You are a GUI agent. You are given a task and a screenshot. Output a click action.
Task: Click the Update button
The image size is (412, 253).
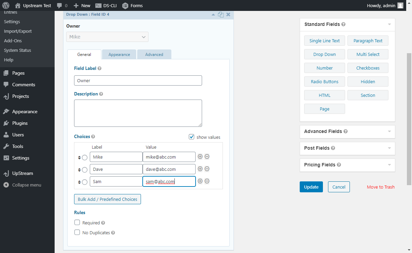pyautogui.click(x=311, y=187)
